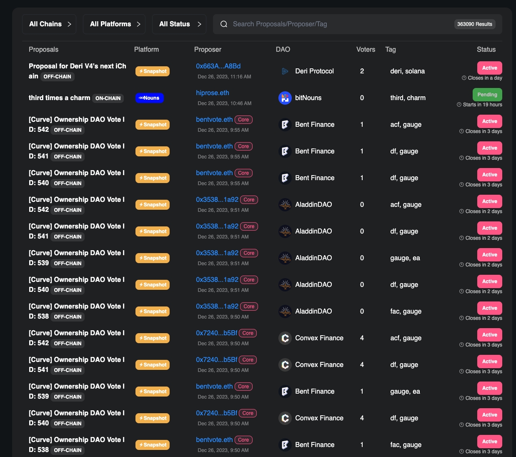Click the Pending status button for bitNouns
This screenshot has width=516, height=457.
[487, 95]
